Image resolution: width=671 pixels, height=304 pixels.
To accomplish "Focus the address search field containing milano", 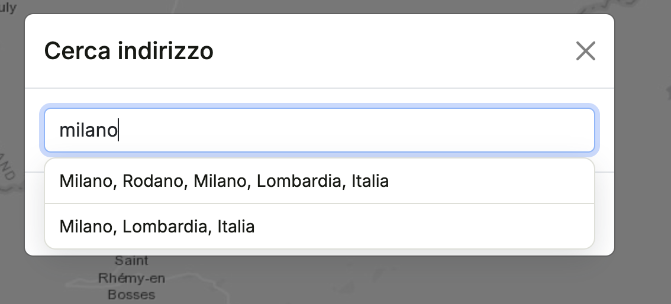I will click(x=320, y=130).
